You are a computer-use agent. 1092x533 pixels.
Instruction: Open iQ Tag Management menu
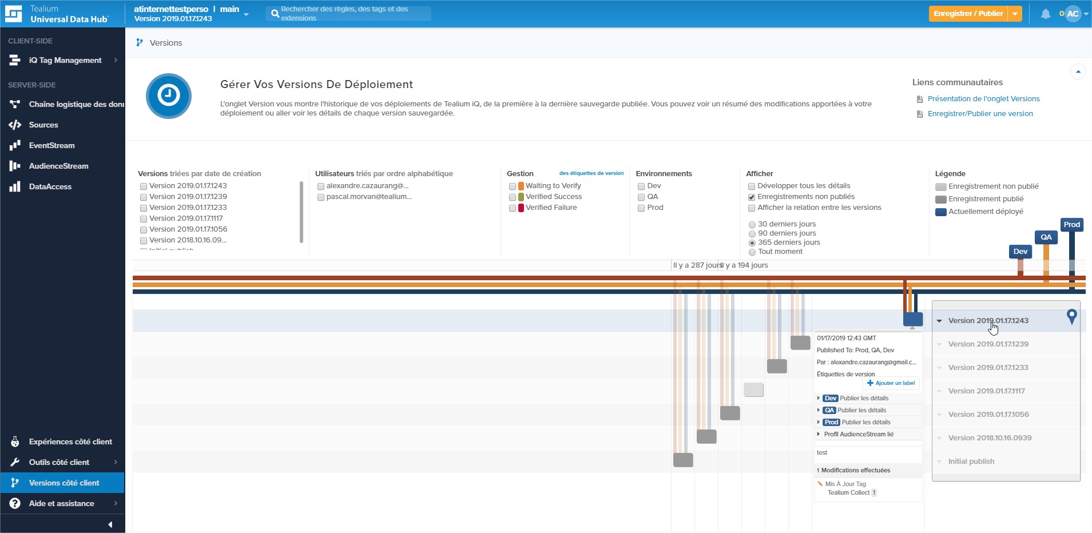pyautogui.click(x=65, y=60)
